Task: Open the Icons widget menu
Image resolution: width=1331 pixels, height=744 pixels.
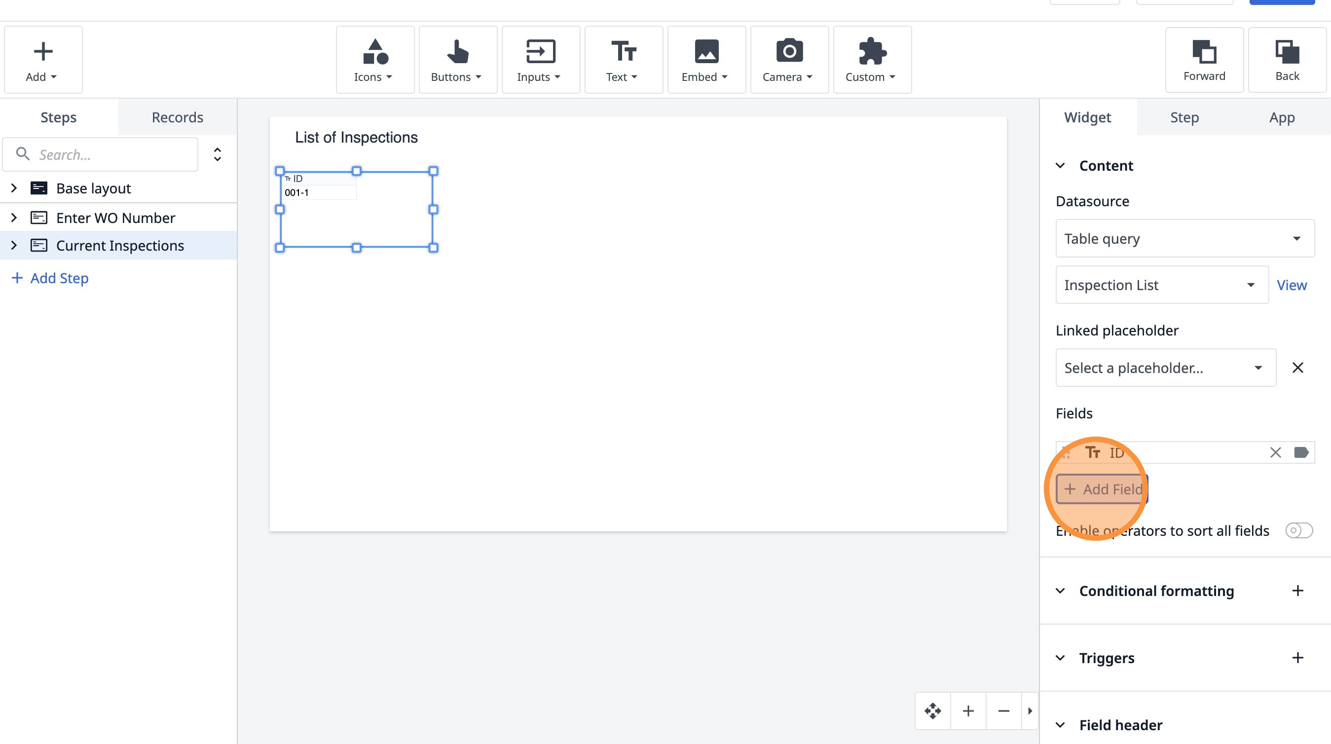Action: [374, 60]
